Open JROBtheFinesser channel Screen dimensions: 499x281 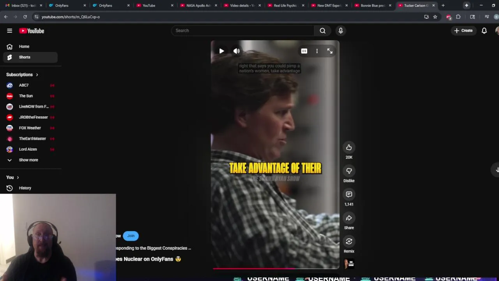pos(30,117)
